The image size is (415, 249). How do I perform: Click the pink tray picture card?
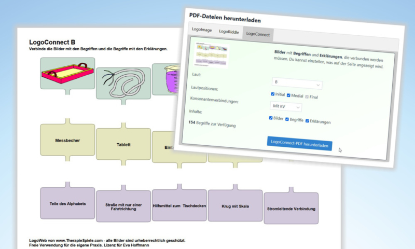(67, 74)
